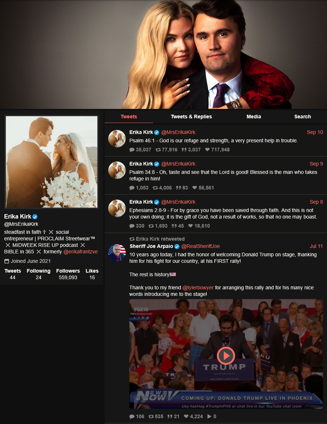Open the wedding profile picture
The height and width of the screenshot is (424, 327).
click(52, 162)
